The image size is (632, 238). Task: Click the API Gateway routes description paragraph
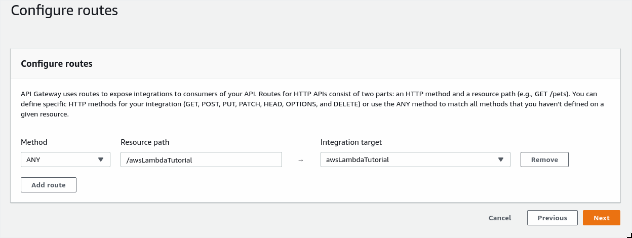[x=312, y=104]
